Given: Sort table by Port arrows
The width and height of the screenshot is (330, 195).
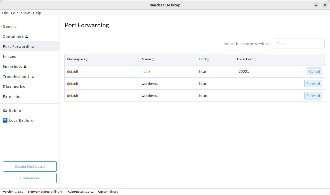Looking at the screenshot, I should pos(208,59).
